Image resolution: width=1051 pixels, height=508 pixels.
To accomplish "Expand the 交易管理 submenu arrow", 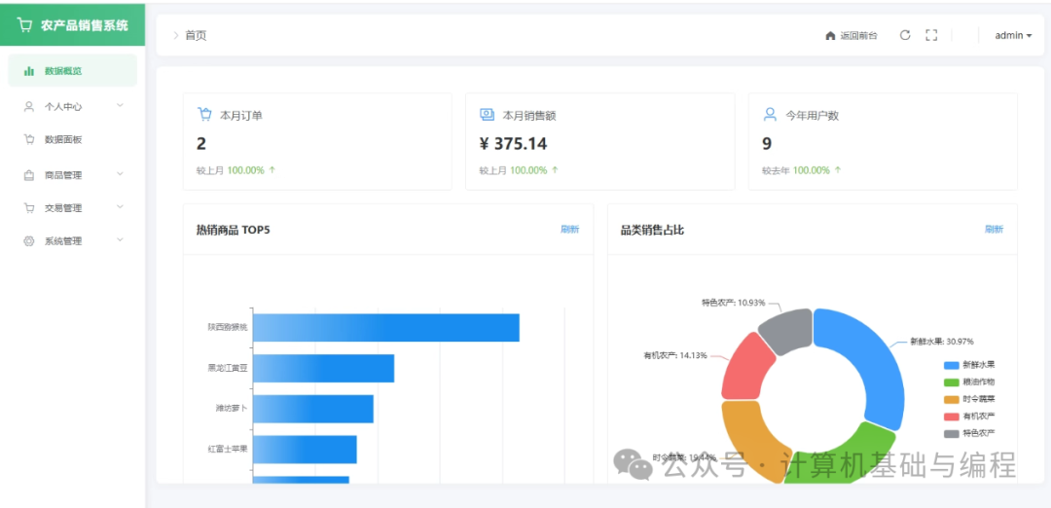I will (x=120, y=206).
